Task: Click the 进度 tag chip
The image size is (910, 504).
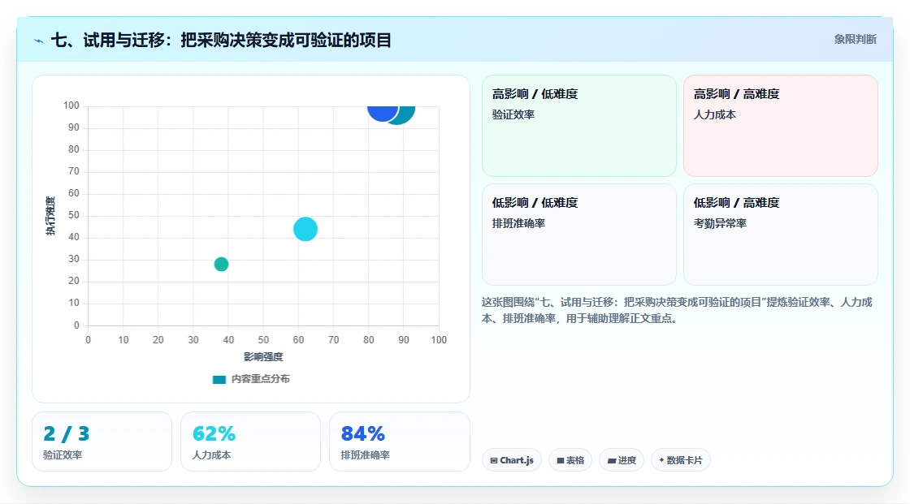Action: [x=622, y=460]
